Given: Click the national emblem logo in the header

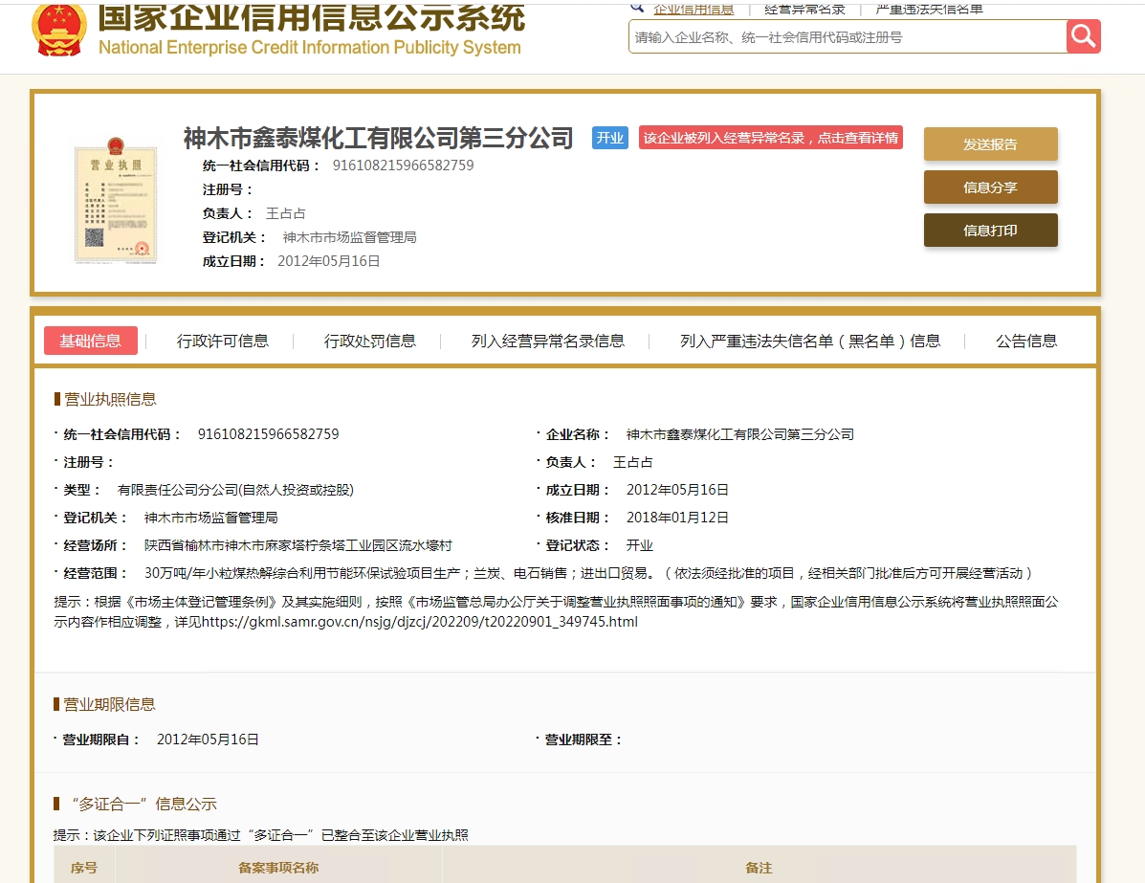Looking at the screenshot, I should click(58, 29).
